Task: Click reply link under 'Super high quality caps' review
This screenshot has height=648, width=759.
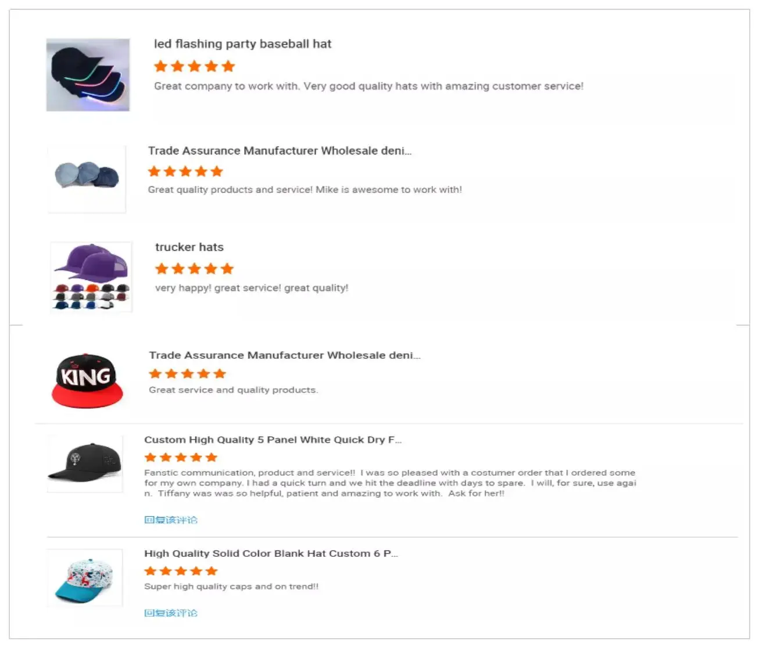Action: [171, 613]
